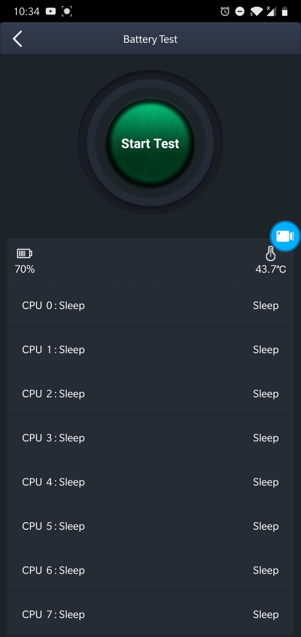
Task: Open the CPU 2 status row
Action: click(x=150, y=394)
